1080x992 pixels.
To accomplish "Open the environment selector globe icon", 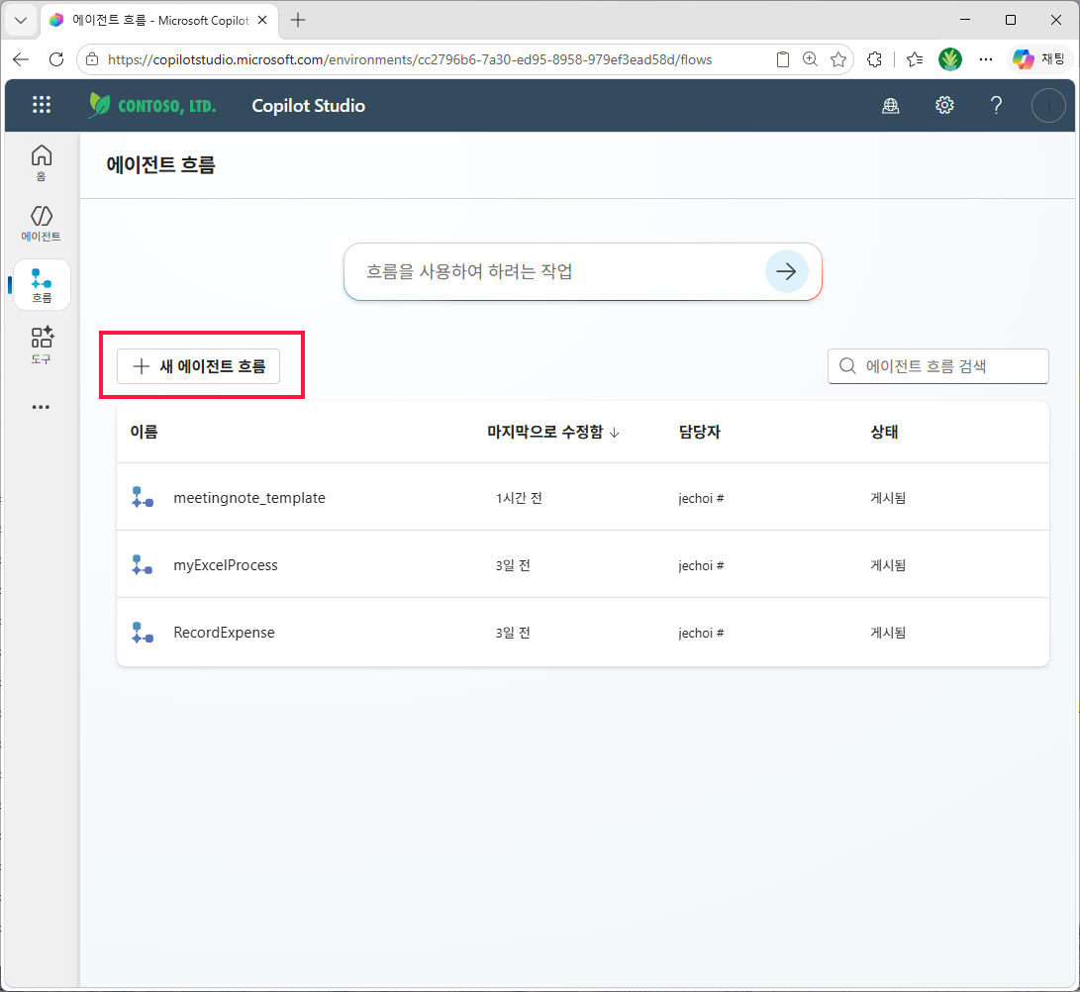I will point(891,105).
